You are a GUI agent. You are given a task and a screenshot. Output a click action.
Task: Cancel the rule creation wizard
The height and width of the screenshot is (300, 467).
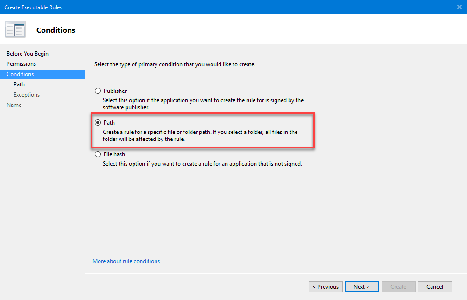(x=435, y=287)
